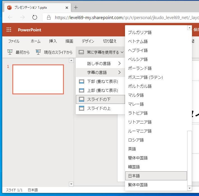Select ロシア語 subtitle language
Image resolution: width=199 pixels, height=196 pixels.
tap(156, 140)
